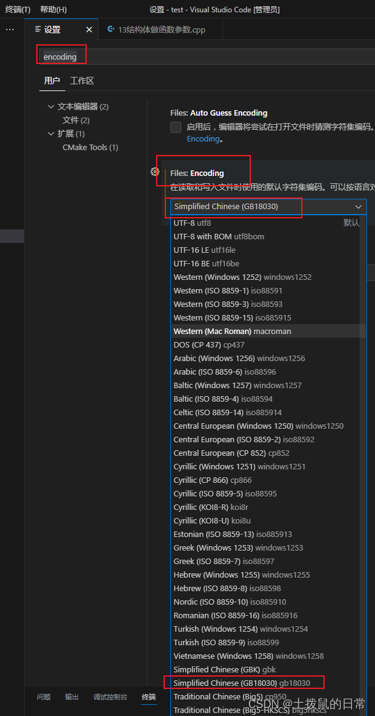Select Simplified Chinese (GB18030) gb18030 in list
The width and height of the screenshot is (375, 716).
coord(268,683)
